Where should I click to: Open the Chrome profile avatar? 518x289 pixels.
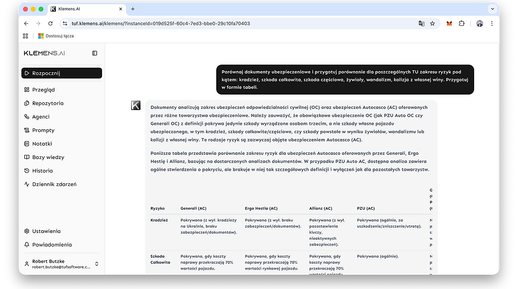pos(480,23)
